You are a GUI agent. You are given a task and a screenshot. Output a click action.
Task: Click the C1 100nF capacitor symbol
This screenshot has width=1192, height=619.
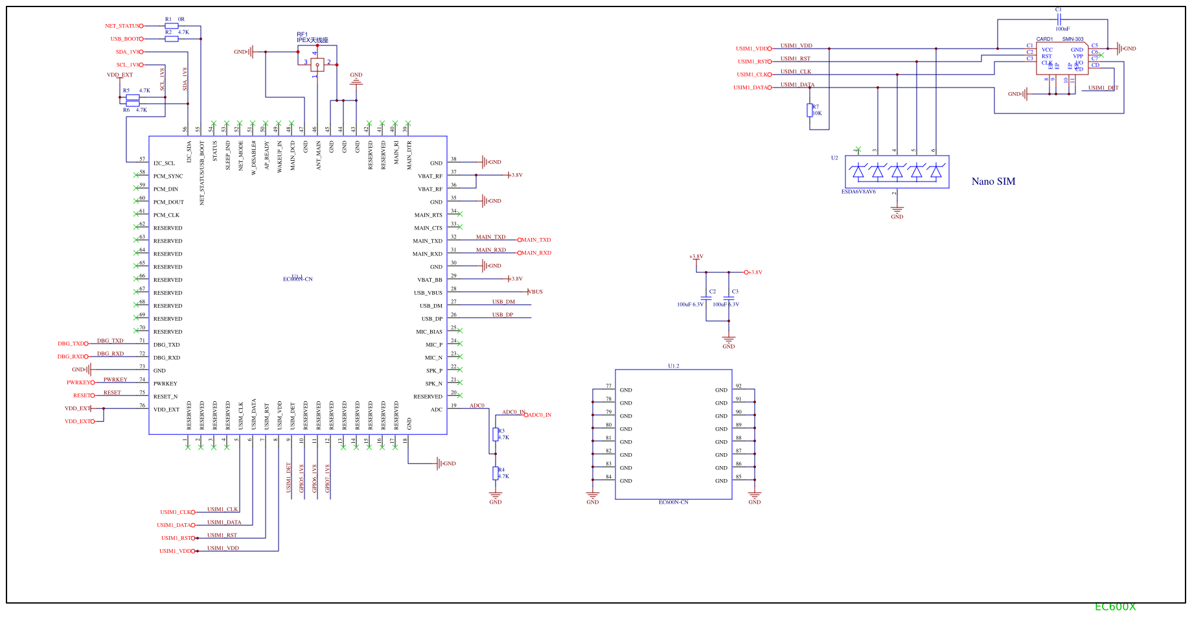point(1059,19)
